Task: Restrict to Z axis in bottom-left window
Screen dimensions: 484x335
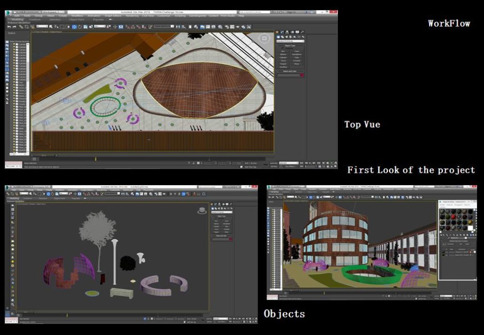Action: tap(180, 194)
